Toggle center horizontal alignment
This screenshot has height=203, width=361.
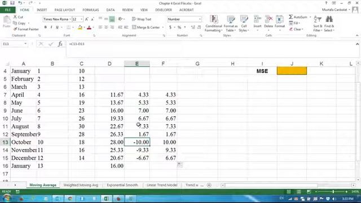point(106,27)
